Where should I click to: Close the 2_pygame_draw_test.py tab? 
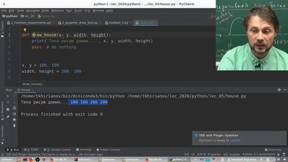[x=100, y=23]
